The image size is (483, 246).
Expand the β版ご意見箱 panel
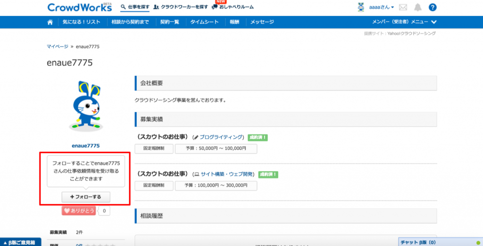20,242
